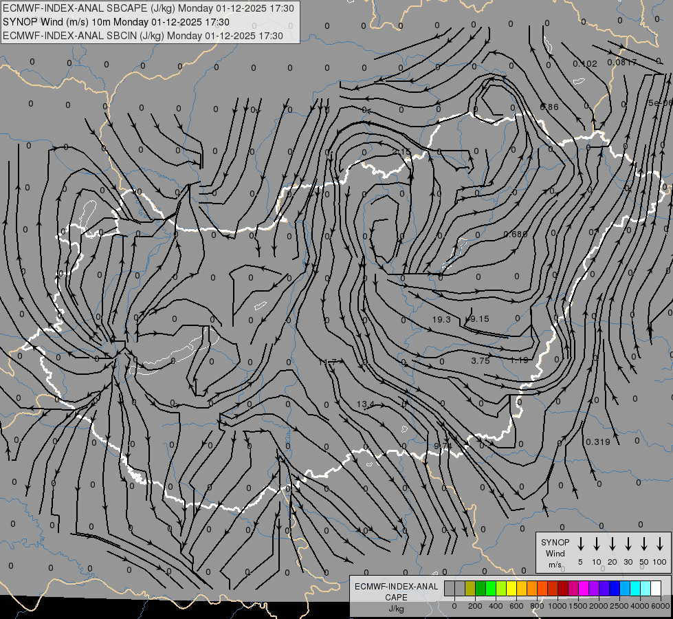The height and width of the screenshot is (619, 673).
Task: Select the white CAPE legend swatch
Action: tap(656, 588)
